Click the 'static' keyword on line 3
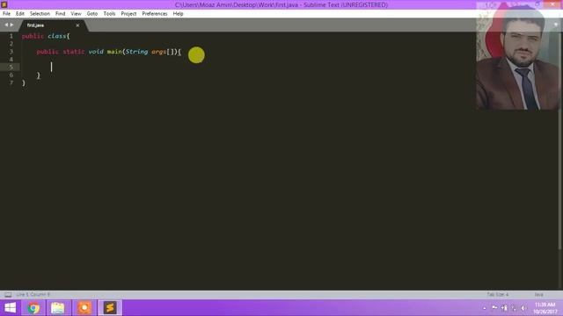The image size is (563, 316). pos(74,52)
